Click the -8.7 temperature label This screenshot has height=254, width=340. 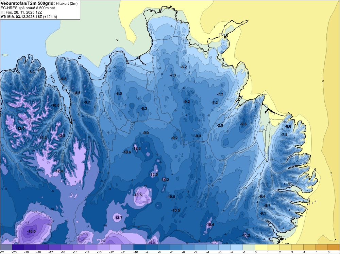(267, 205)
